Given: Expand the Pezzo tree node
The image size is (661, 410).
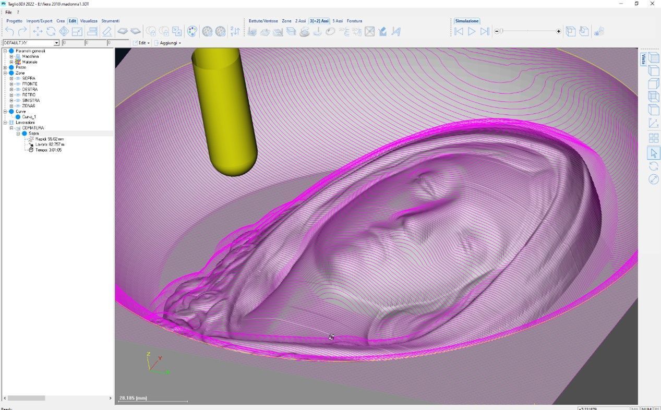Looking at the screenshot, I should [5, 67].
